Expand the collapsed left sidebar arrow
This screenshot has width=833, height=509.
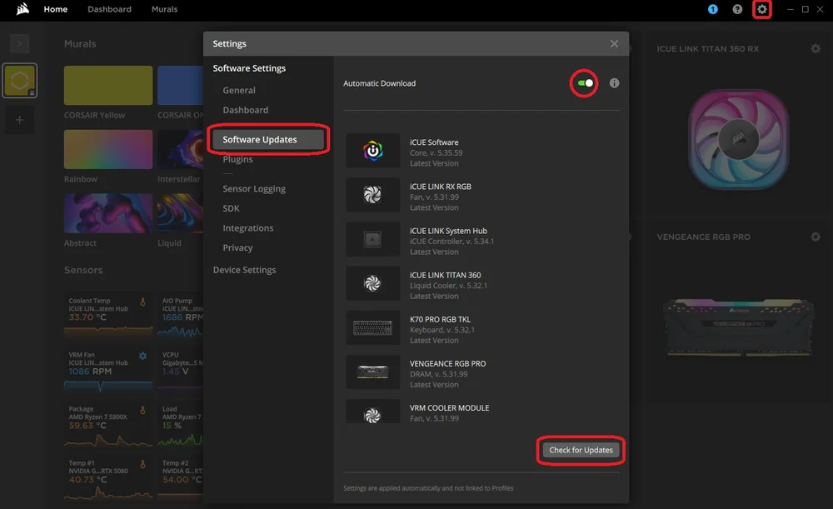tap(18, 43)
